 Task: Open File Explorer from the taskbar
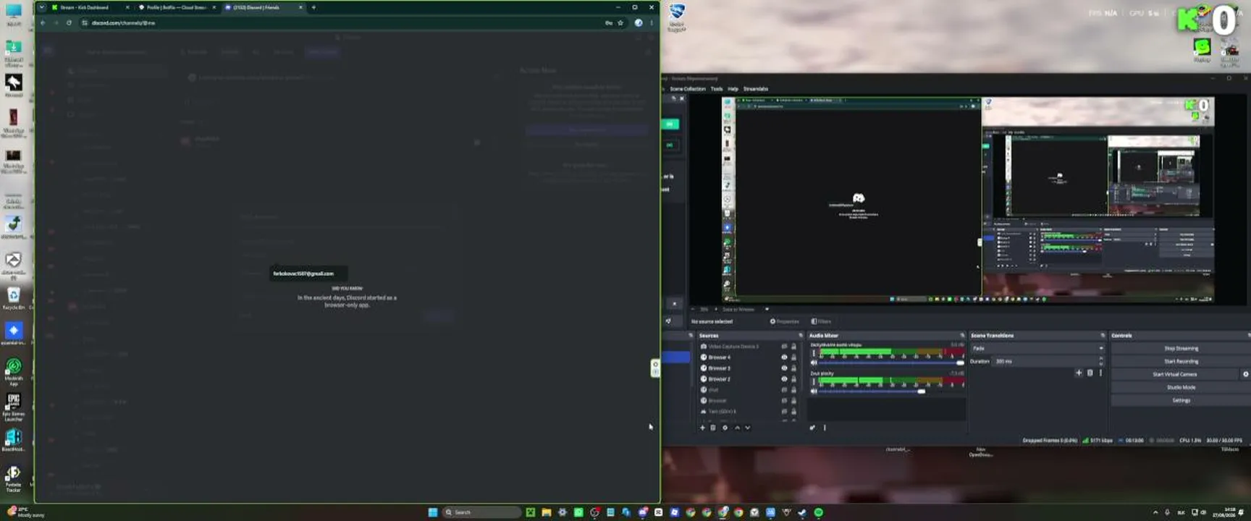[x=547, y=512]
